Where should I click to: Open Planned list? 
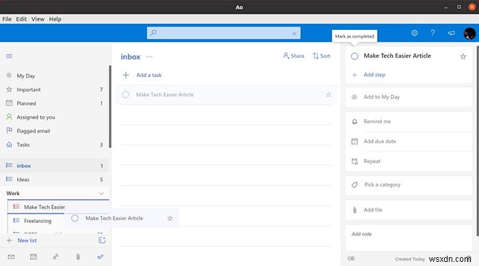(x=55, y=104)
